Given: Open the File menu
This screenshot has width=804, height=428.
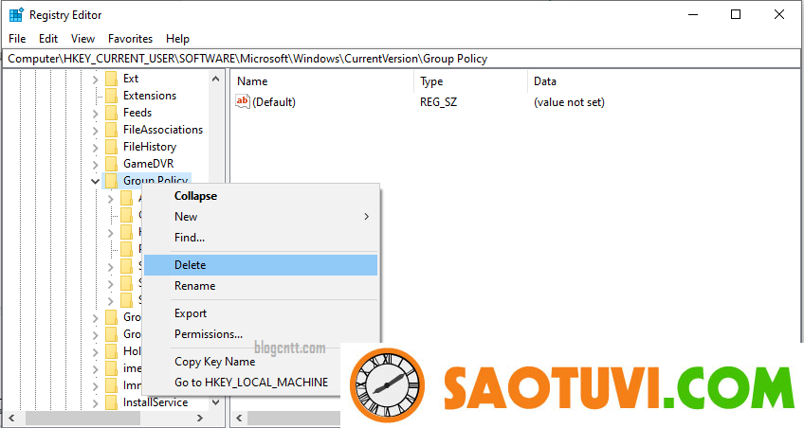Looking at the screenshot, I should pyautogui.click(x=17, y=39).
